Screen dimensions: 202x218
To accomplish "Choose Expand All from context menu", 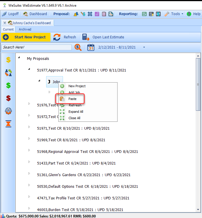I will point(88,112).
